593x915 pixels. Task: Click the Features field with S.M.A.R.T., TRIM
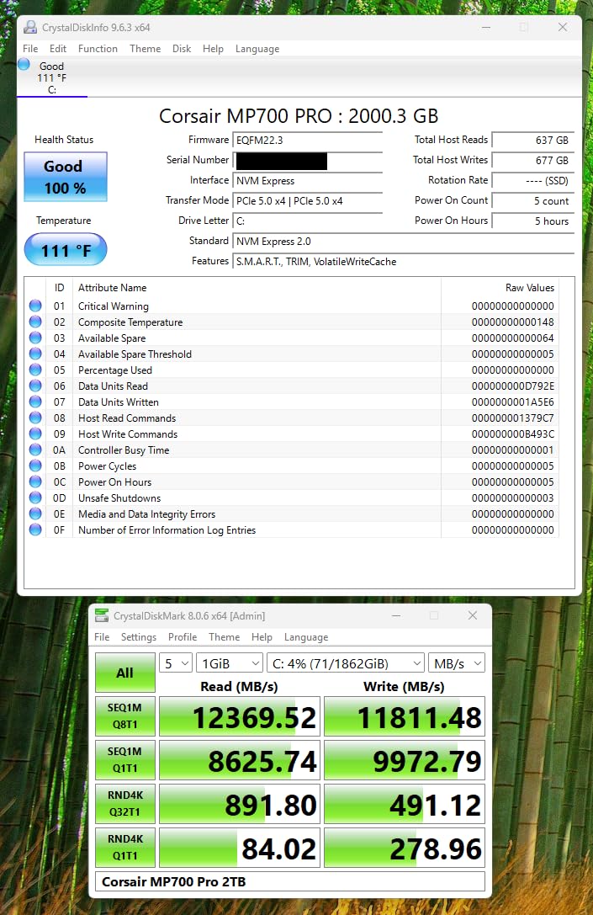[x=404, y=262]
